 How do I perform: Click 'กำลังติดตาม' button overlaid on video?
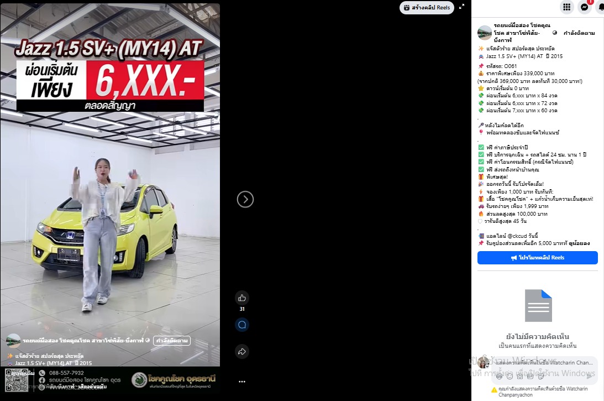[172, 341]
